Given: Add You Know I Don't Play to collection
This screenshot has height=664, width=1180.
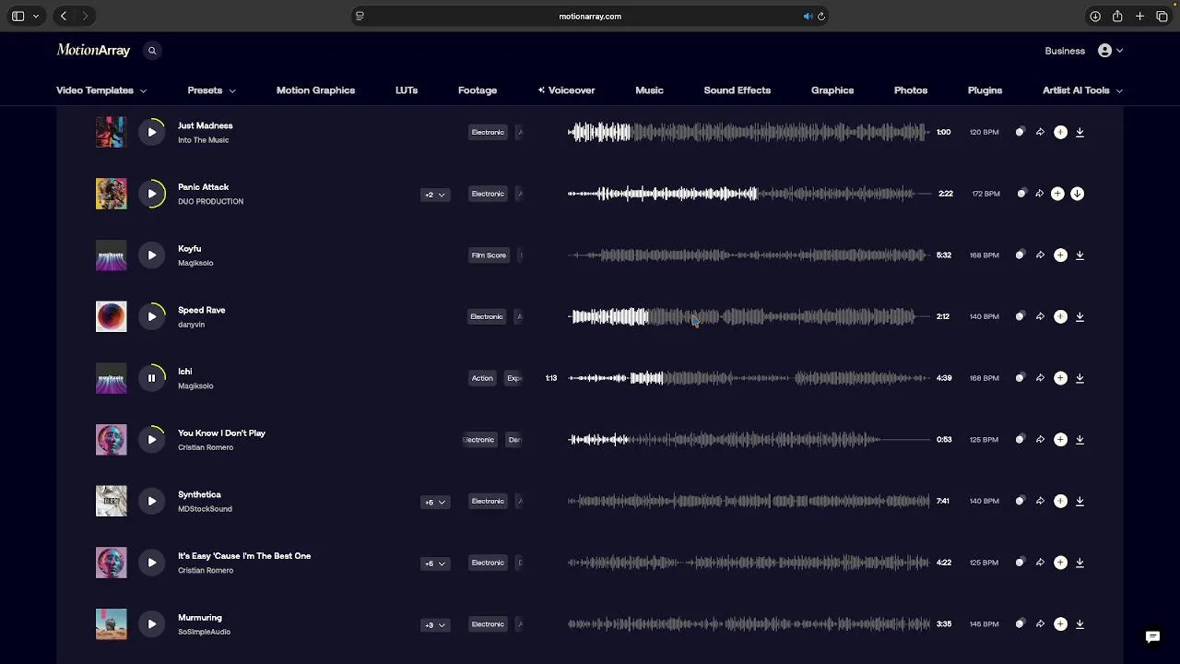Looking at the screenshot, I should pos(1060,439).
